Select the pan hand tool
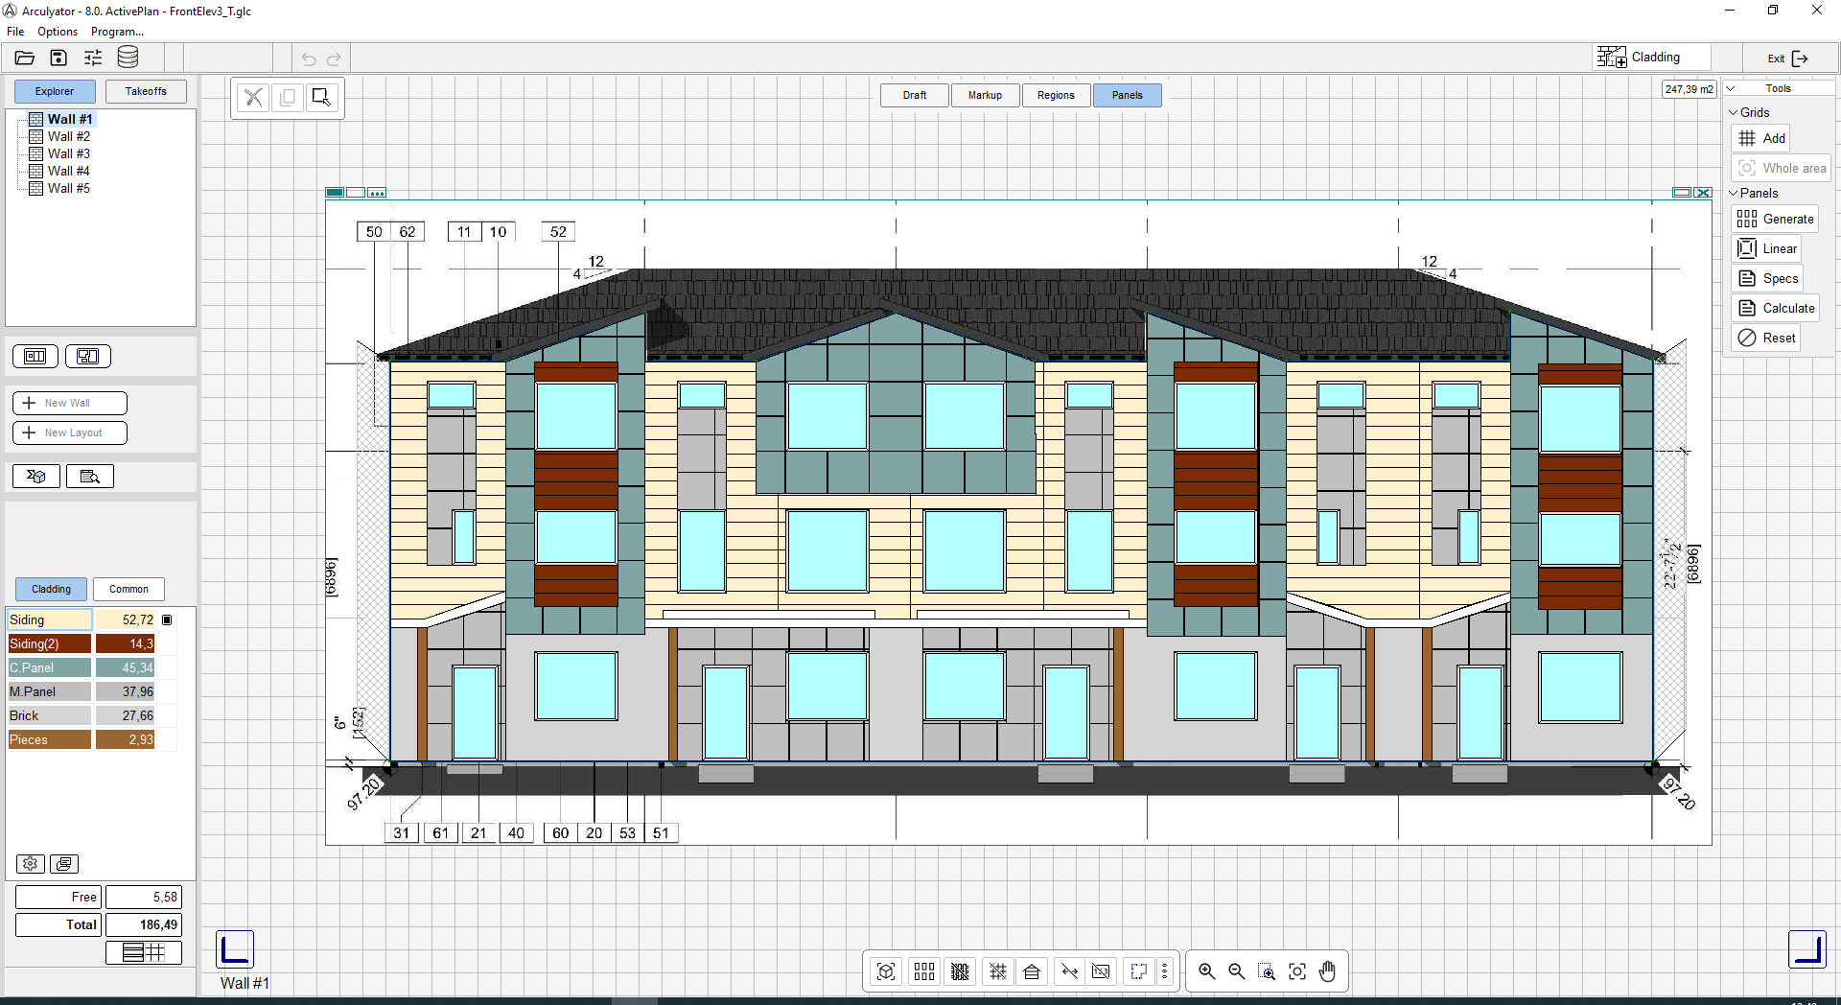This screenshot has height=1005, width=1841. [1327, 971]
